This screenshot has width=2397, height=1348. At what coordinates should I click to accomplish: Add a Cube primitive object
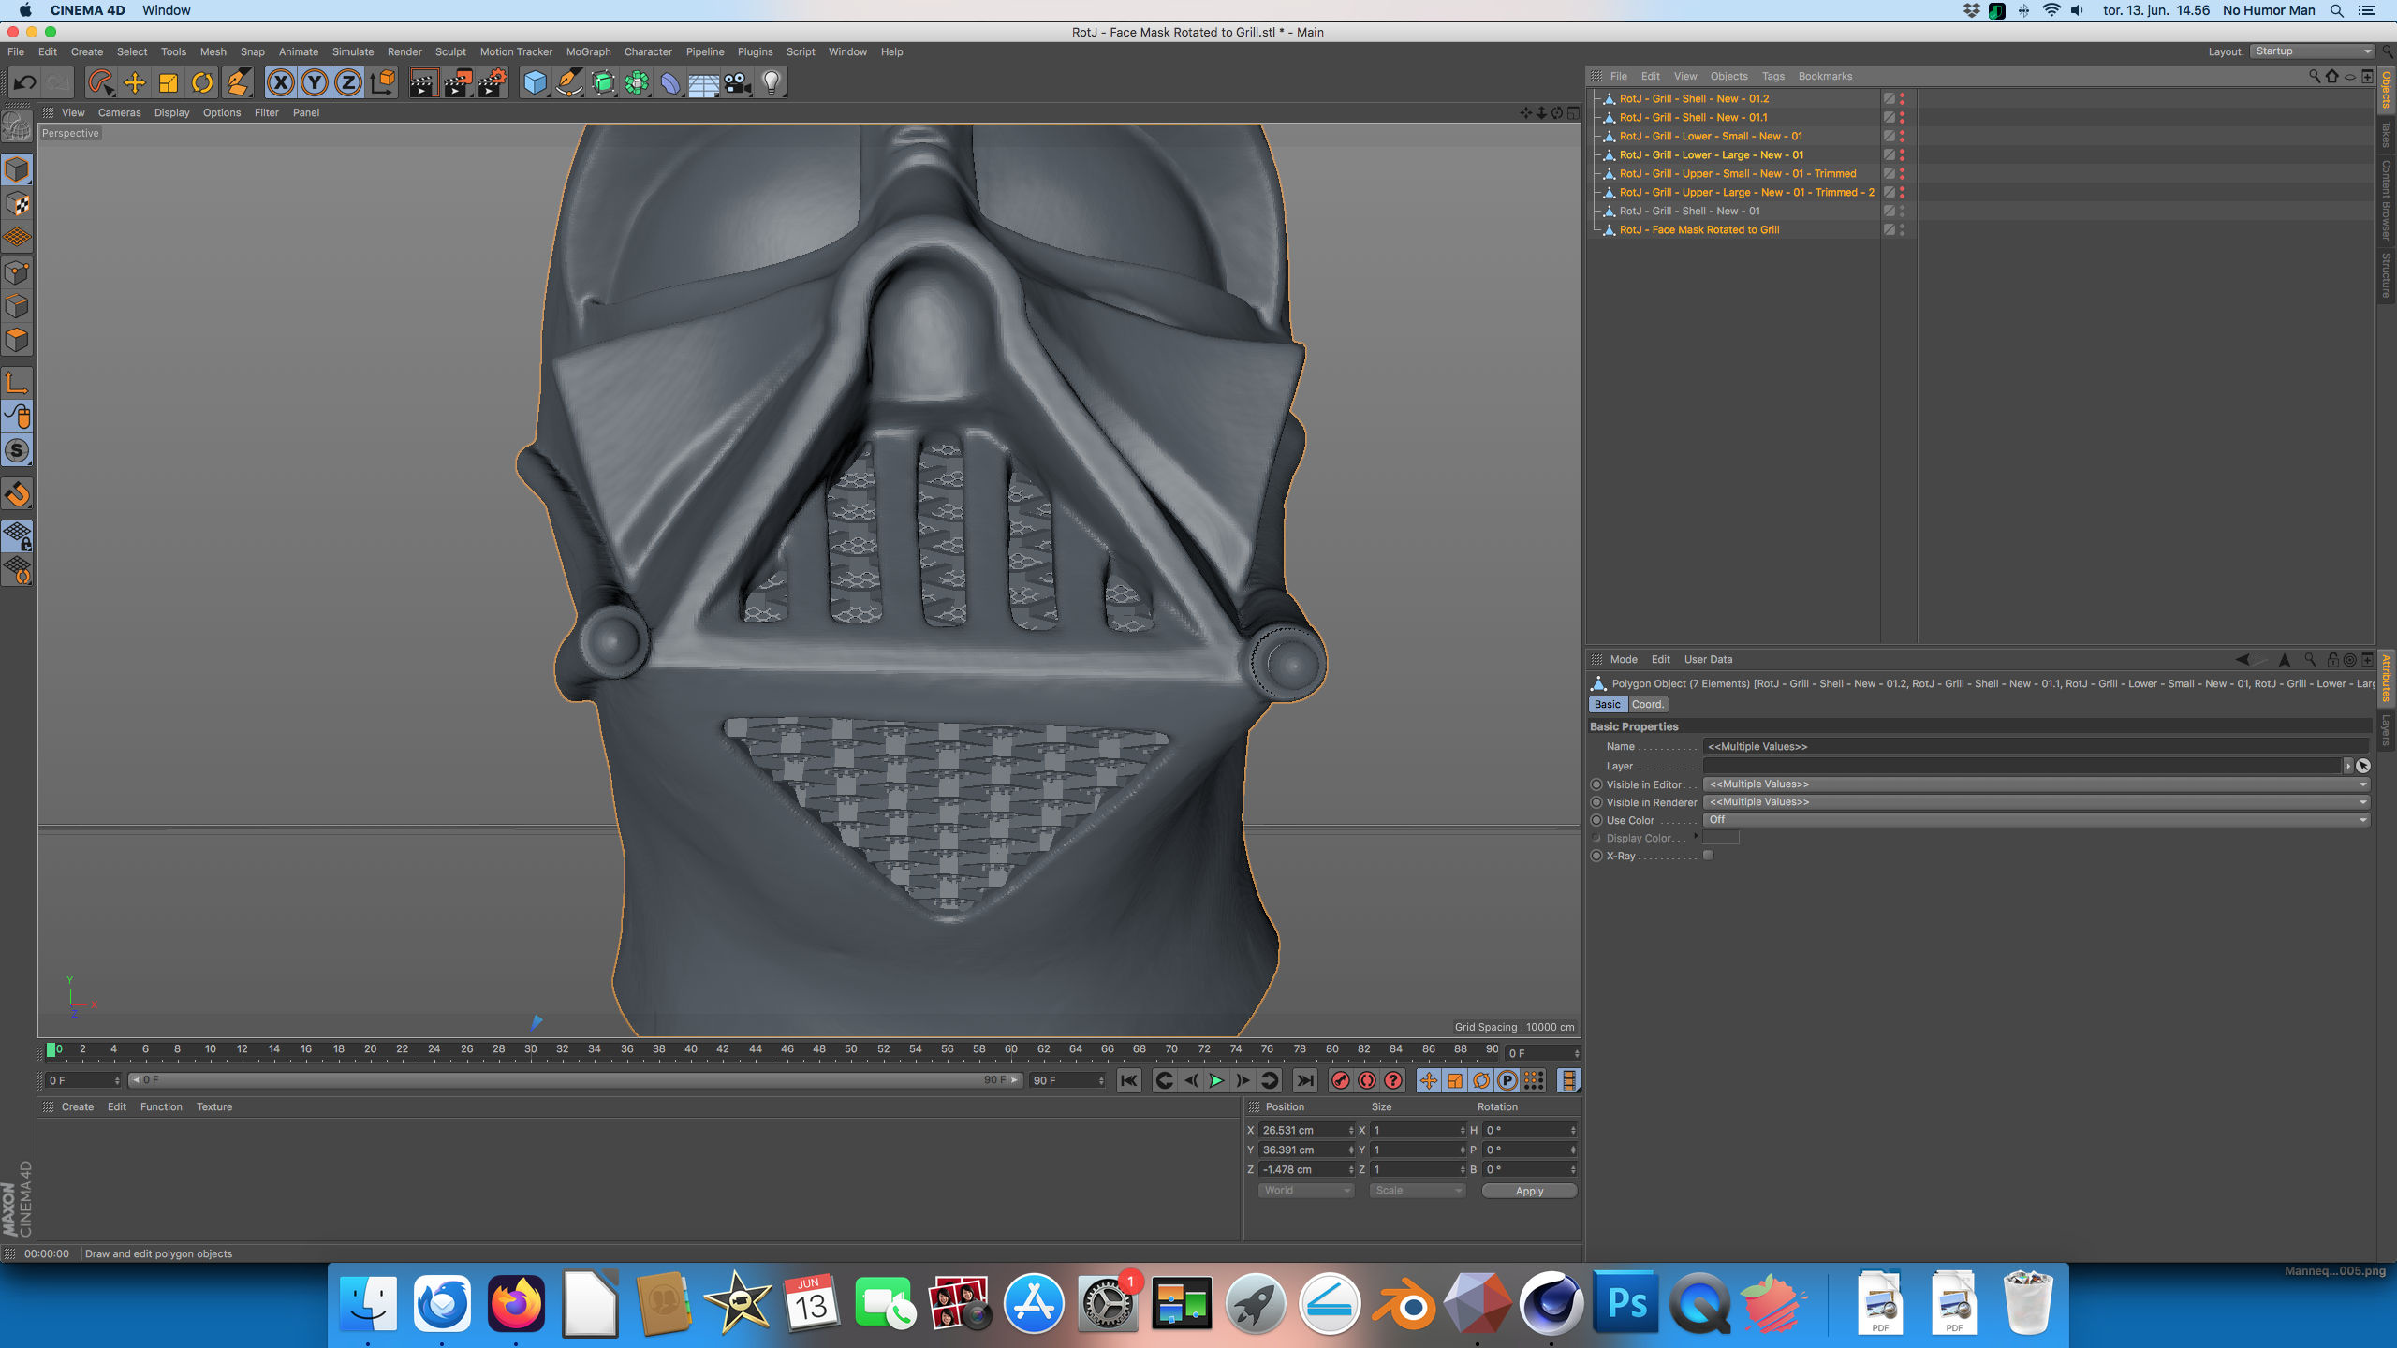(535, 82)
